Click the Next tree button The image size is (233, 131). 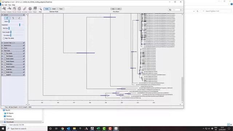point(119,9)
